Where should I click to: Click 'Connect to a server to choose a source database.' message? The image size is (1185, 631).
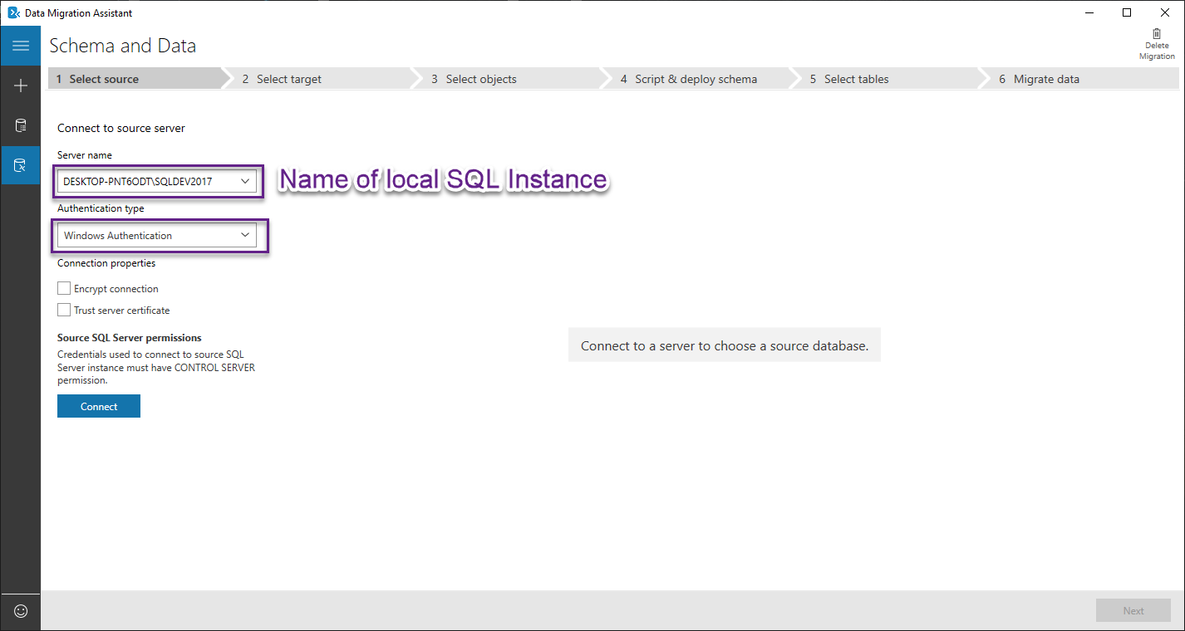[x=725, y=345]
